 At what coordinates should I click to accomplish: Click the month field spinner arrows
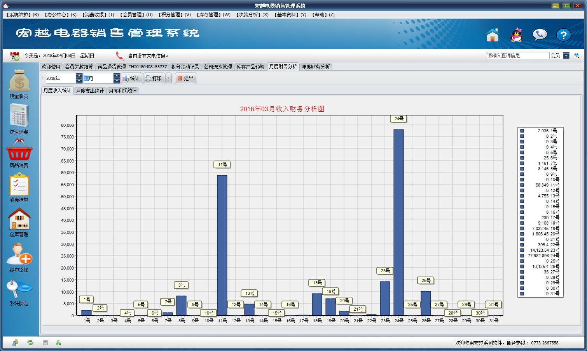[x=117, y=78]
